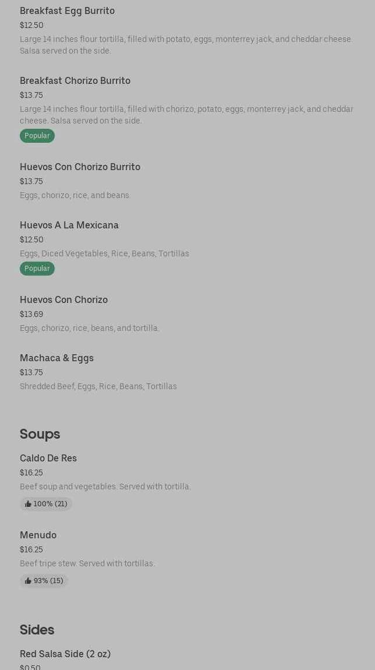Select Huevos Con Chorizo item title

[x=63, y=299]
